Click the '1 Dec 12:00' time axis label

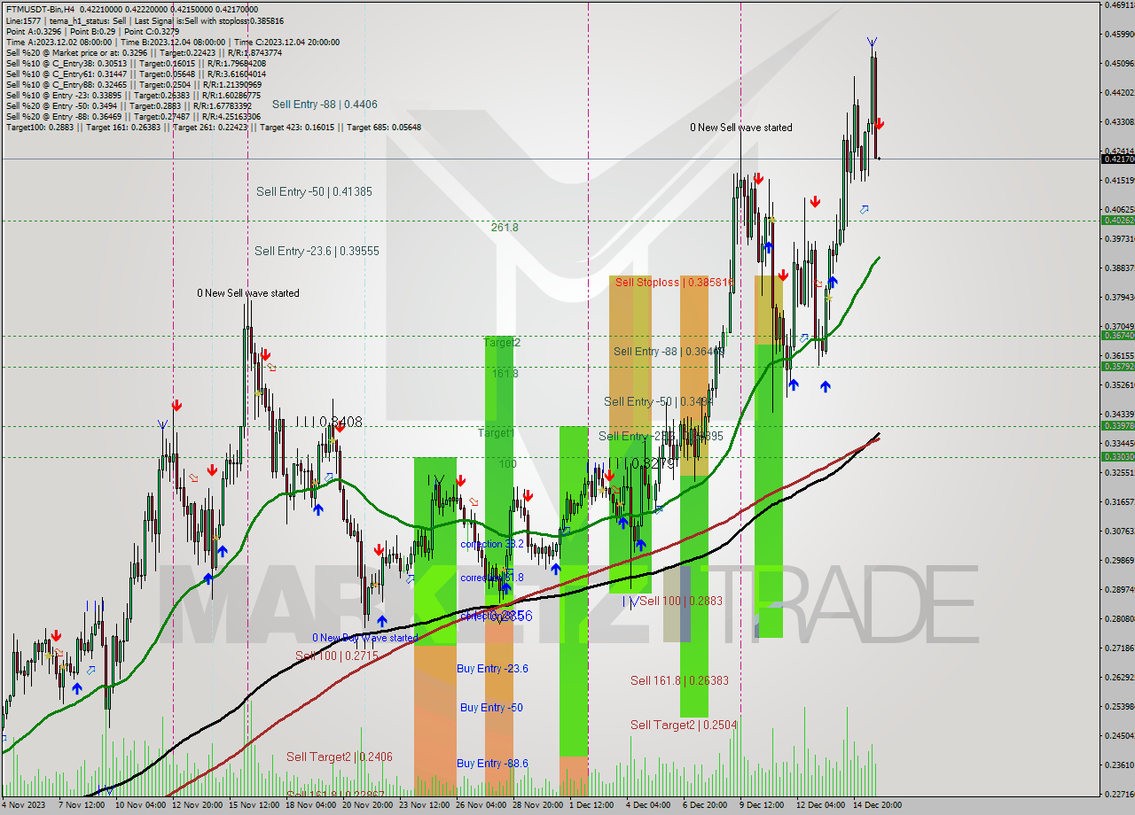pyautogui.click(x=591, y=805)
